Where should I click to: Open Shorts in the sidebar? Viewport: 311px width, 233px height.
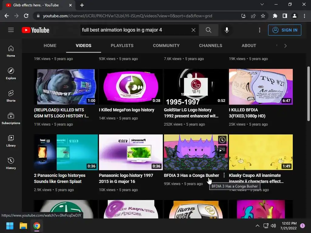tap(11, 96)
